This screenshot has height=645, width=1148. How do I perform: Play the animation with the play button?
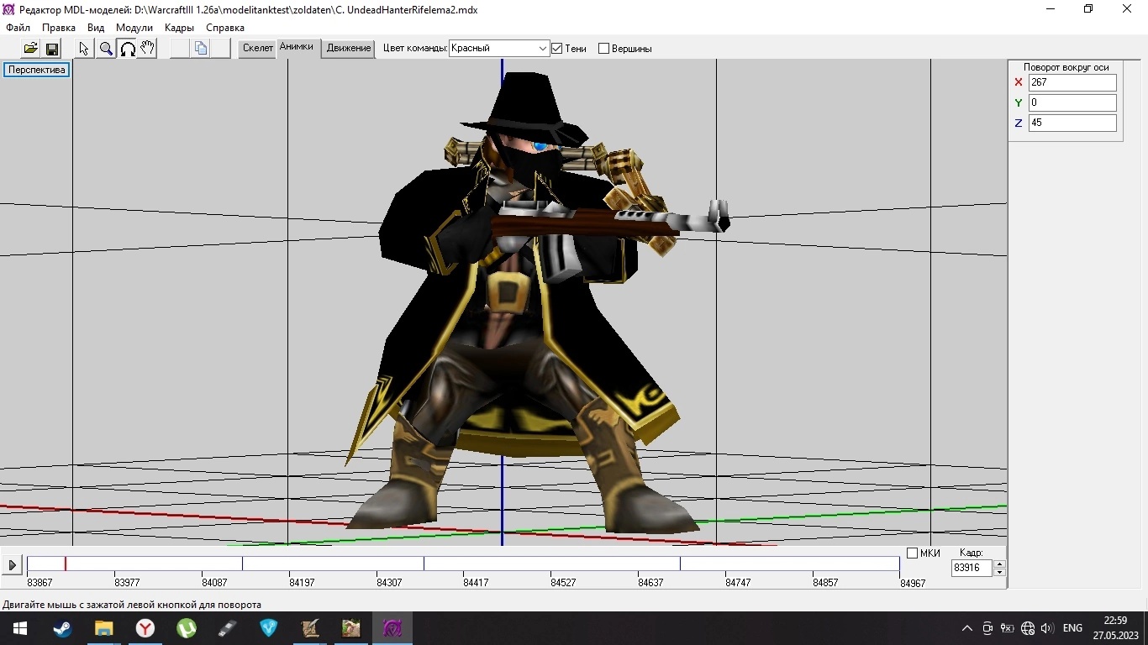coord(12,565)
